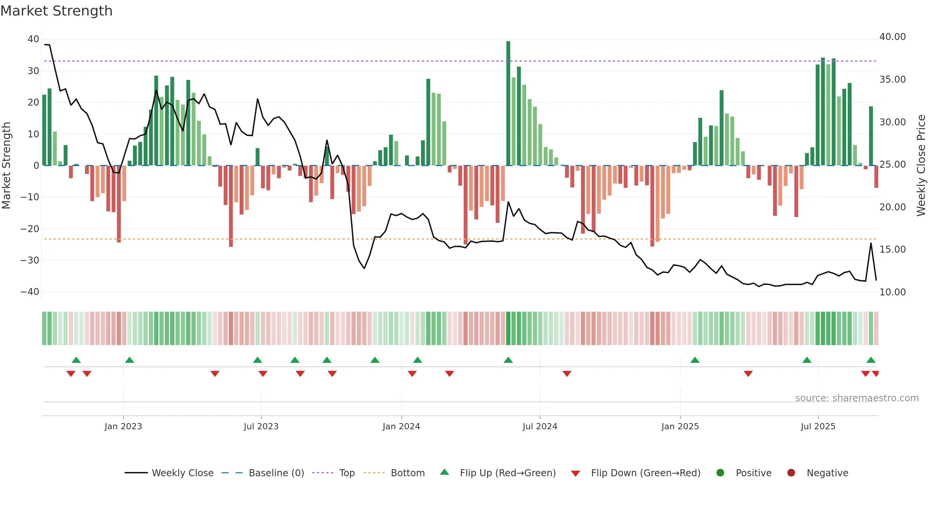Click the green flip-up marker just after Jan 2025
Screen dimensions: 932x524
point(695,360)
